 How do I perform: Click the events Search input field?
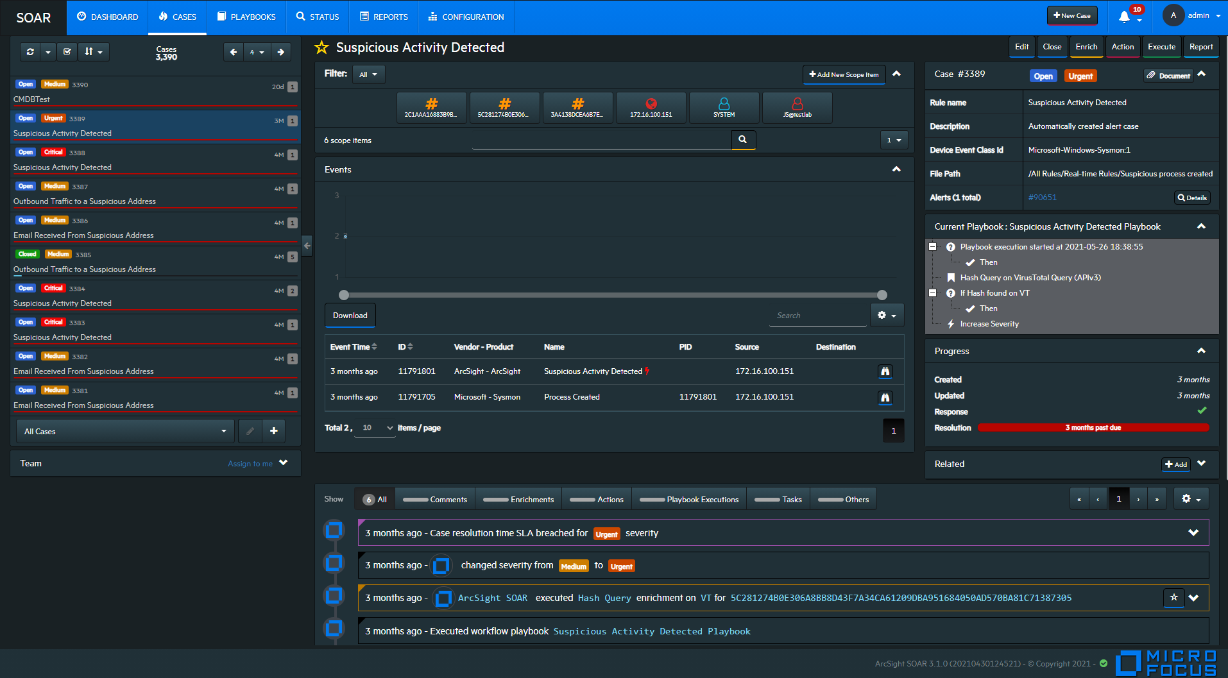(818, 316)
